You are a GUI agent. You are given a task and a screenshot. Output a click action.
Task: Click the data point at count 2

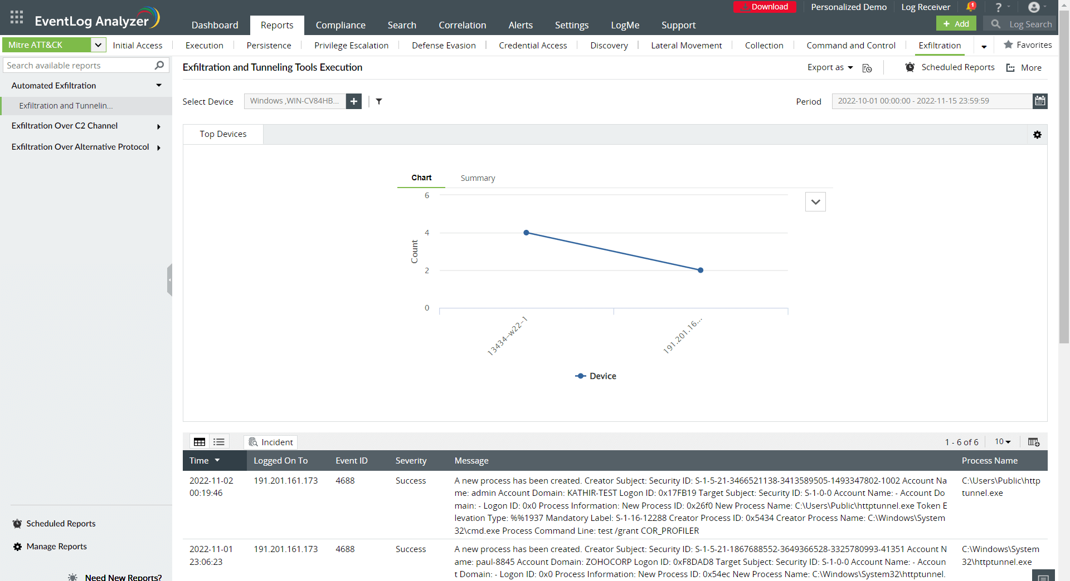coord(701,270)
